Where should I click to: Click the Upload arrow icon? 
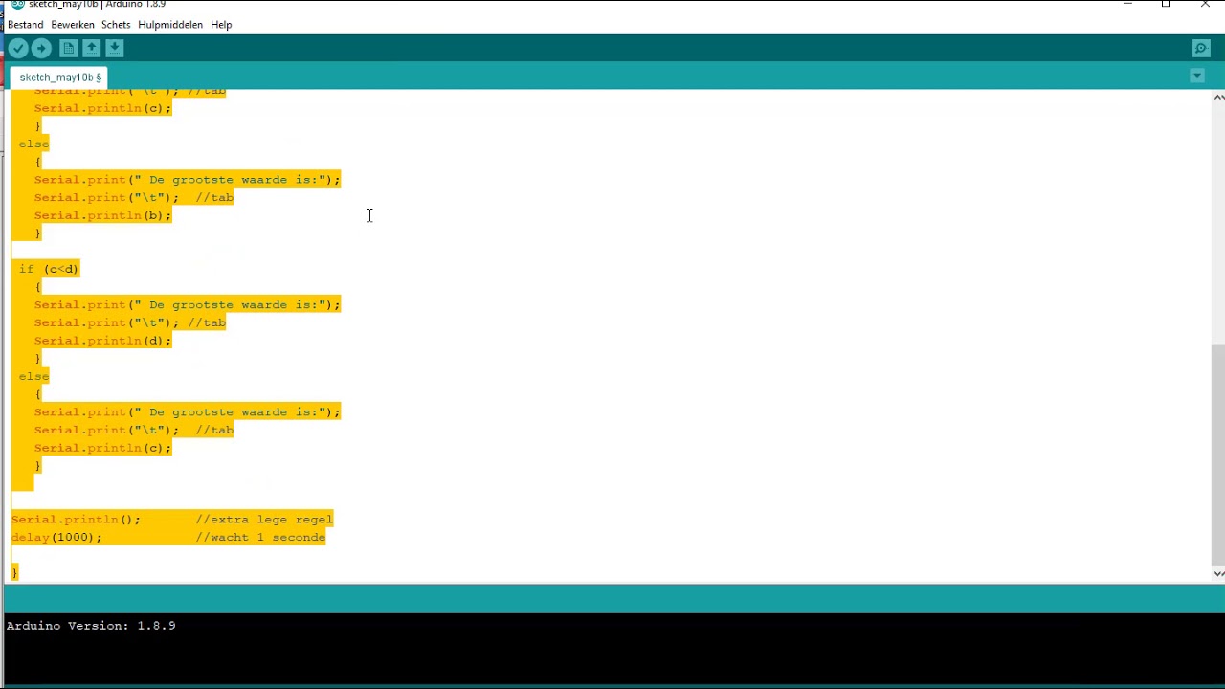pos(41,48)
